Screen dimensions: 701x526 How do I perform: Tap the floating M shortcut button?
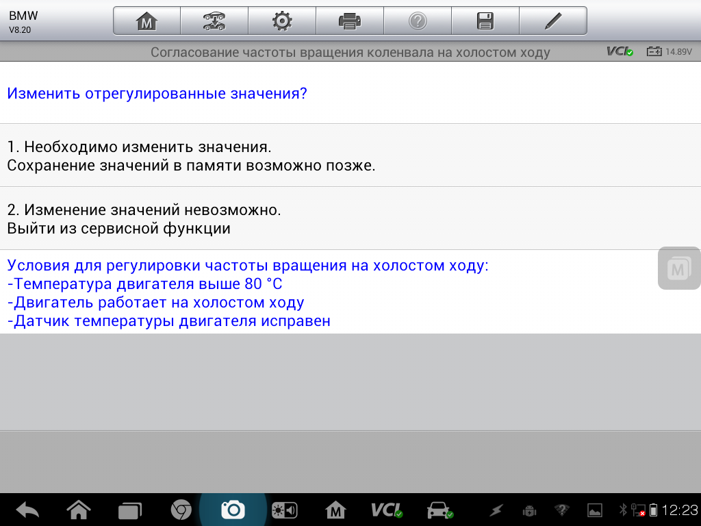(678, 268)
